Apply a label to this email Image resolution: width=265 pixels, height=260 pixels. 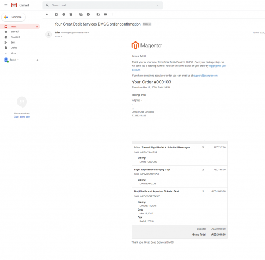point(105,14)
